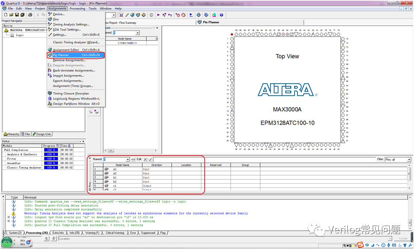This screenshot has width=414, height=249.
Task: Click microphone icon in input toolbar
Action: coord(389,245)
